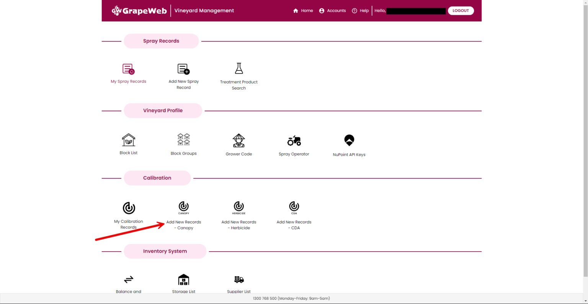Viewport: 588px width, 304px height.
Task: Open Treatment Product Search flask icon
Action: coord(239,69)
